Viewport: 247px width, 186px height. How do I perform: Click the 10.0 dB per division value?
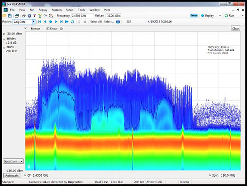11,43
